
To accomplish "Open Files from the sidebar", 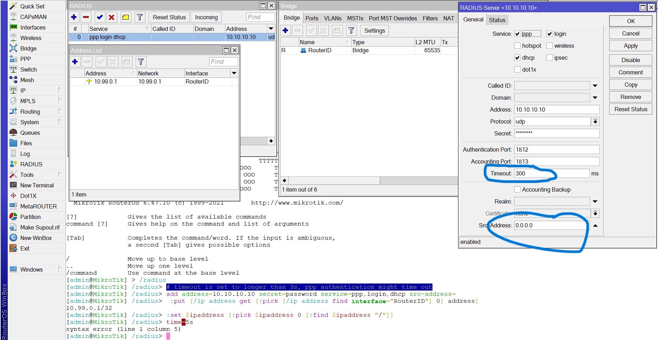I will (x=26, y=143).
